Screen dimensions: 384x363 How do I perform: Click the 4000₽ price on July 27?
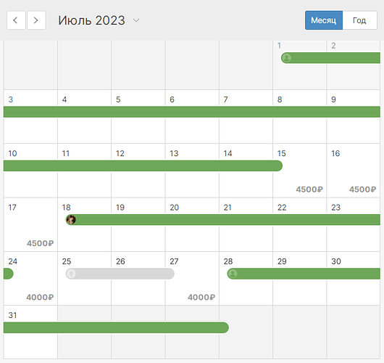[x=201, y=298]
